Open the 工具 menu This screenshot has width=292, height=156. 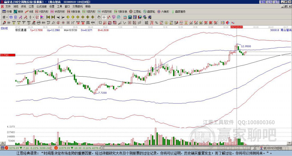coord(59,7)
